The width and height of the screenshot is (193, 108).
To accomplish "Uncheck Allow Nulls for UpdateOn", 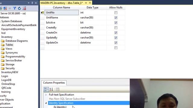I will [x=116, y=43].
